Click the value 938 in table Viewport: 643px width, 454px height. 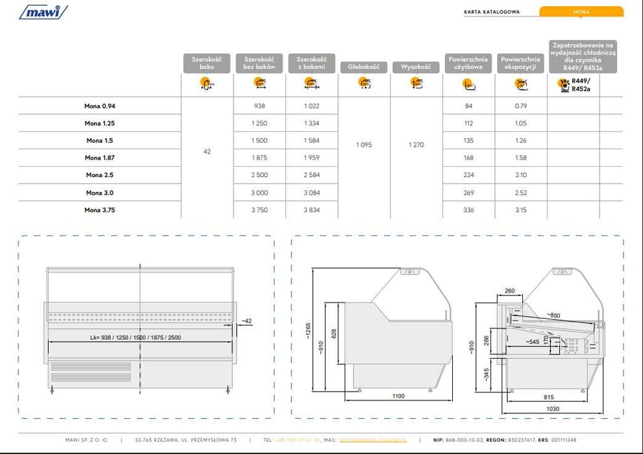(259, 106)
